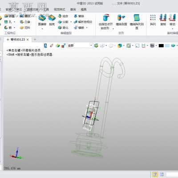
Task: Click the blue-orange cube view icon
Action: click(120, 45)
